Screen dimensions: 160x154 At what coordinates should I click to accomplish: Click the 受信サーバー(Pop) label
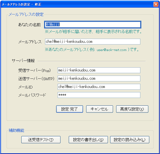34,71
